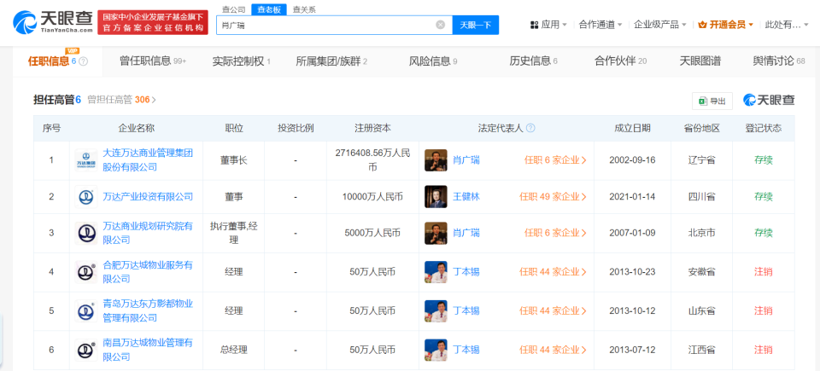Open 青岛万达东方影都物业管理有限公司 link
The width and height of the screenshot is (820, 371).
148,310
